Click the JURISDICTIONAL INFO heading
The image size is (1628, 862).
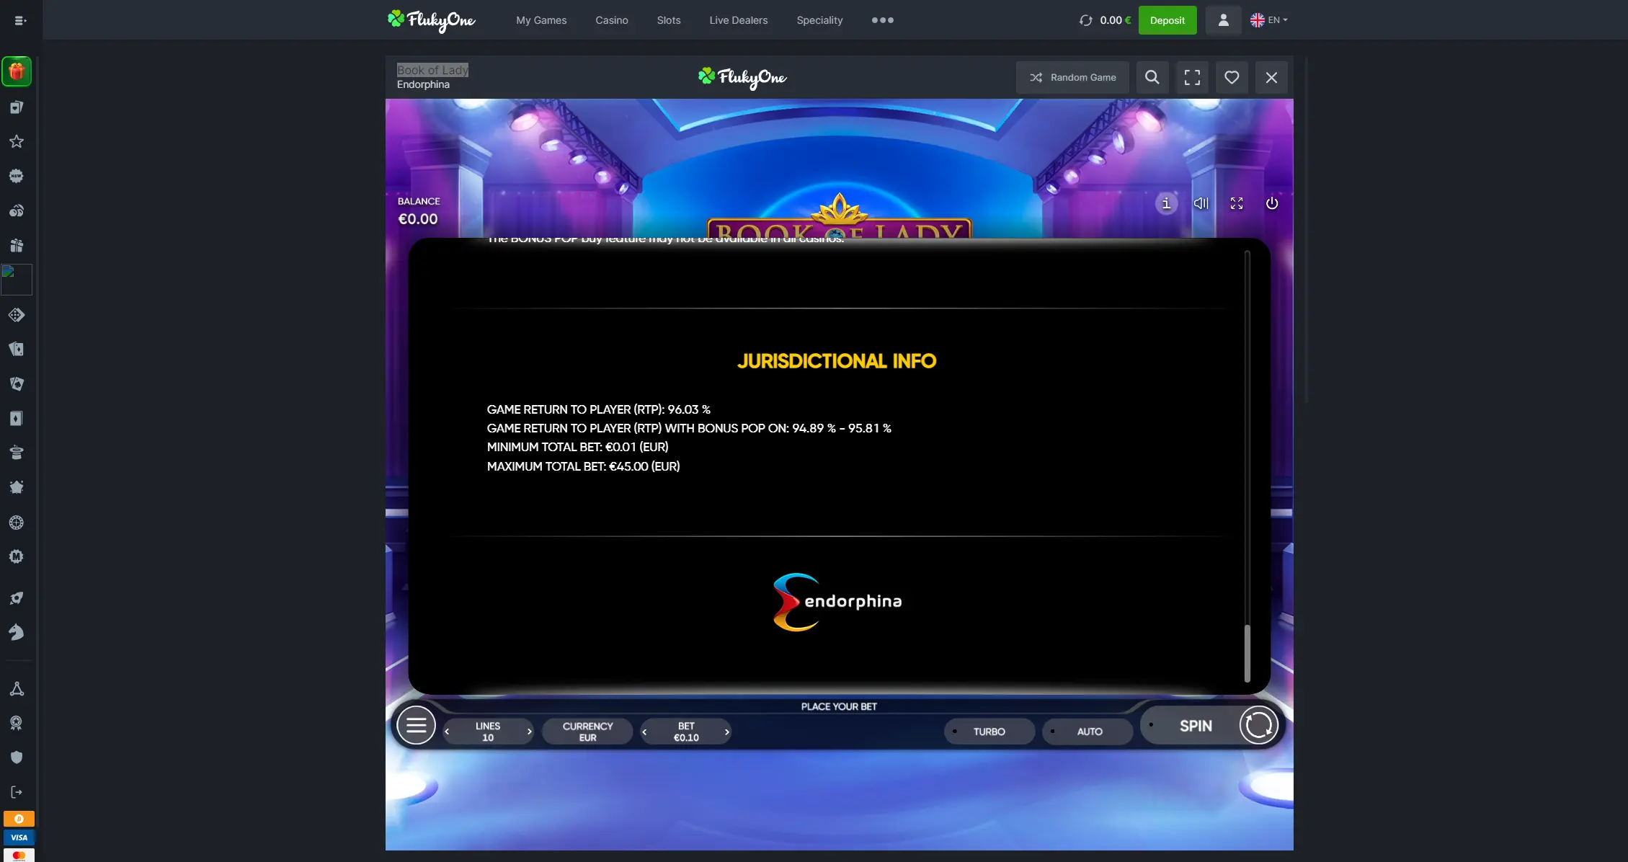click(x=837, y=361)
